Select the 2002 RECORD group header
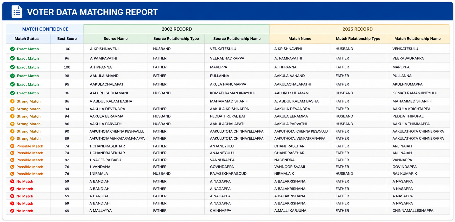The width and height of the screenshot is (455, 222). (177, 29)
